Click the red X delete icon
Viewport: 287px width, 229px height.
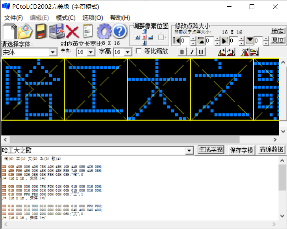click(x=72, y=31)
